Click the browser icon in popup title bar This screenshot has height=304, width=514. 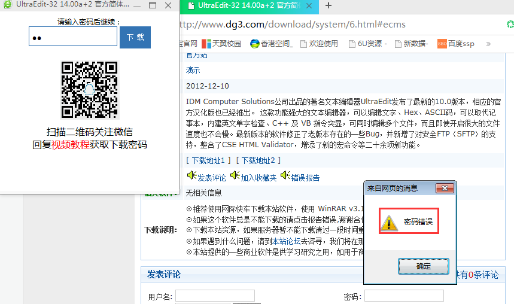8,5
